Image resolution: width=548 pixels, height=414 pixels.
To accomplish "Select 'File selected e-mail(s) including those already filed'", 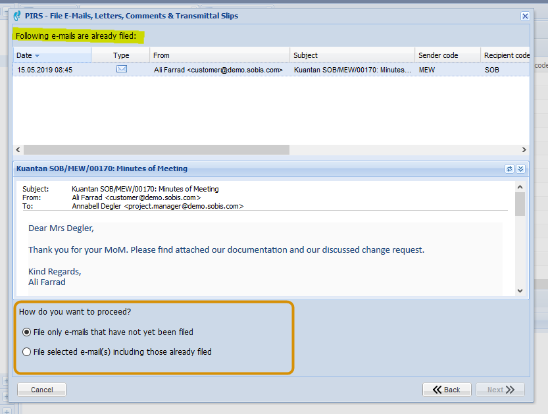I will (27, 352).
